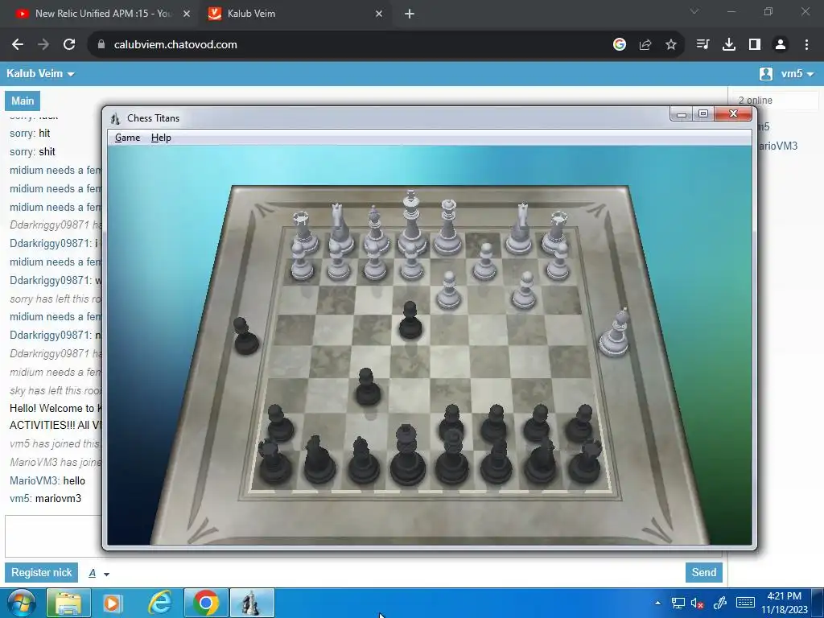This screenshot has height=618, width=824.
Task: Reload the current page
Action: (x=69, y=45)
